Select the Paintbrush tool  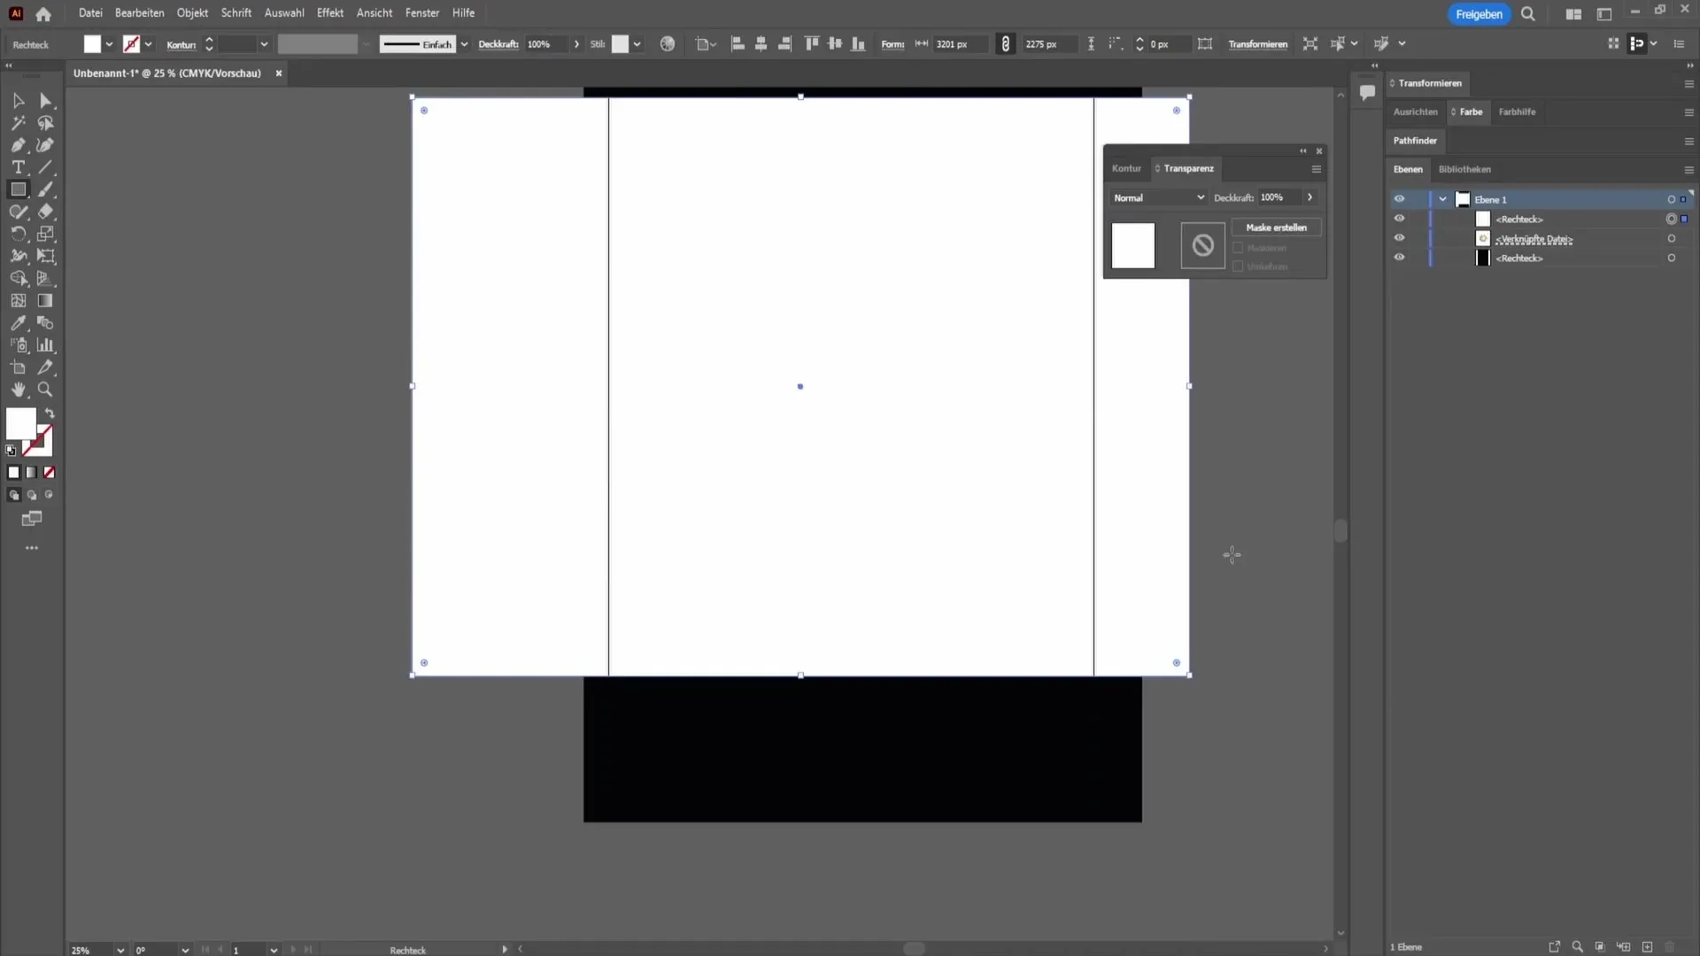click(46, 189)
